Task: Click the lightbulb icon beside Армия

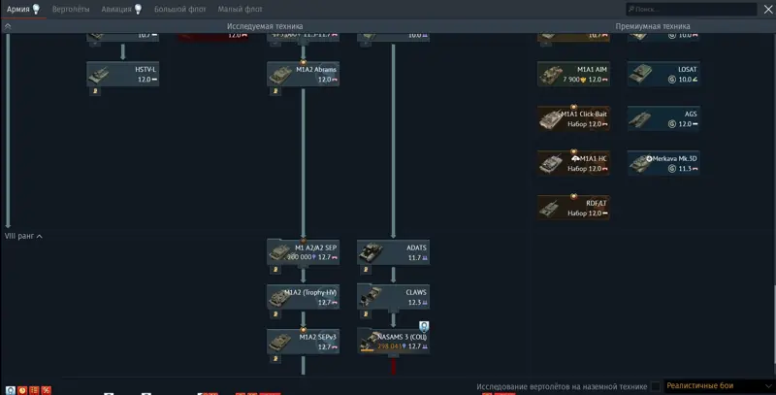Action: click(36, 9)
